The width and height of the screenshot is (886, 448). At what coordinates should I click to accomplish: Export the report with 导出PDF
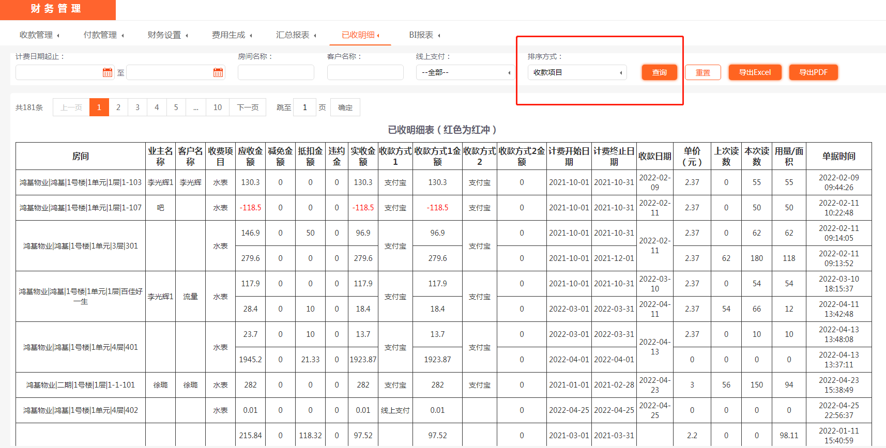tap(813, 72)
